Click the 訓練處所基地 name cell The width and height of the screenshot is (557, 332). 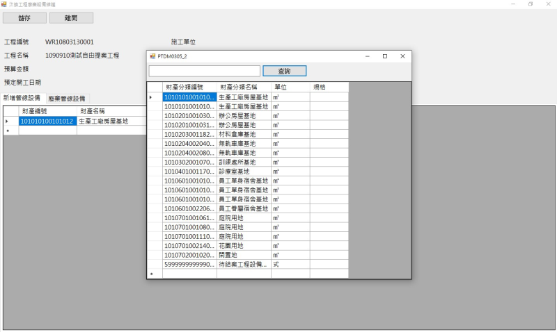244,162
